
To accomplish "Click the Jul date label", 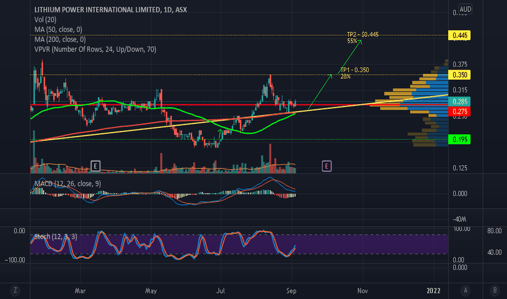I will (x=220, y=291).
